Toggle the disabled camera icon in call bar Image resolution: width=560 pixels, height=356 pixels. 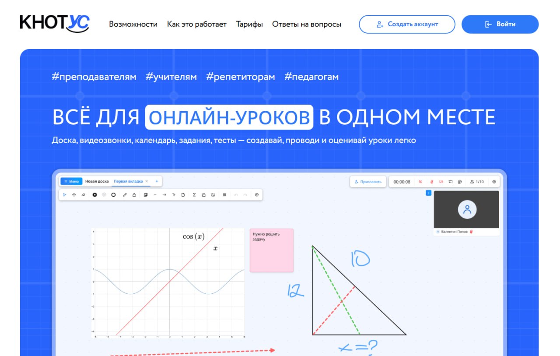441,182
